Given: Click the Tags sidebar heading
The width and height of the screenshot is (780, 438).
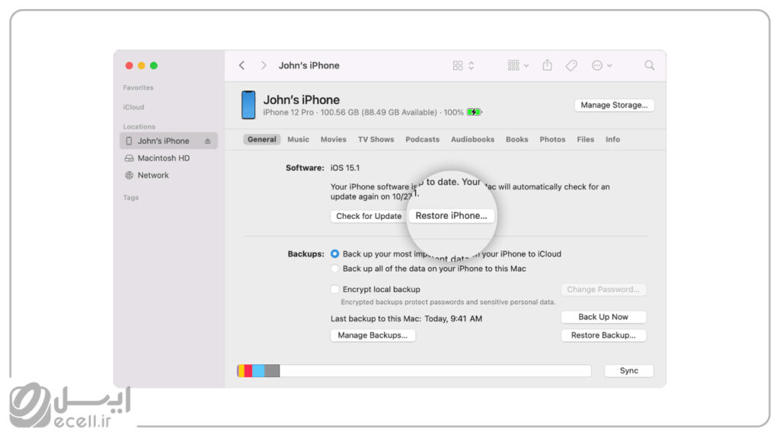Looking at the screenshot, I should (131, 198).
